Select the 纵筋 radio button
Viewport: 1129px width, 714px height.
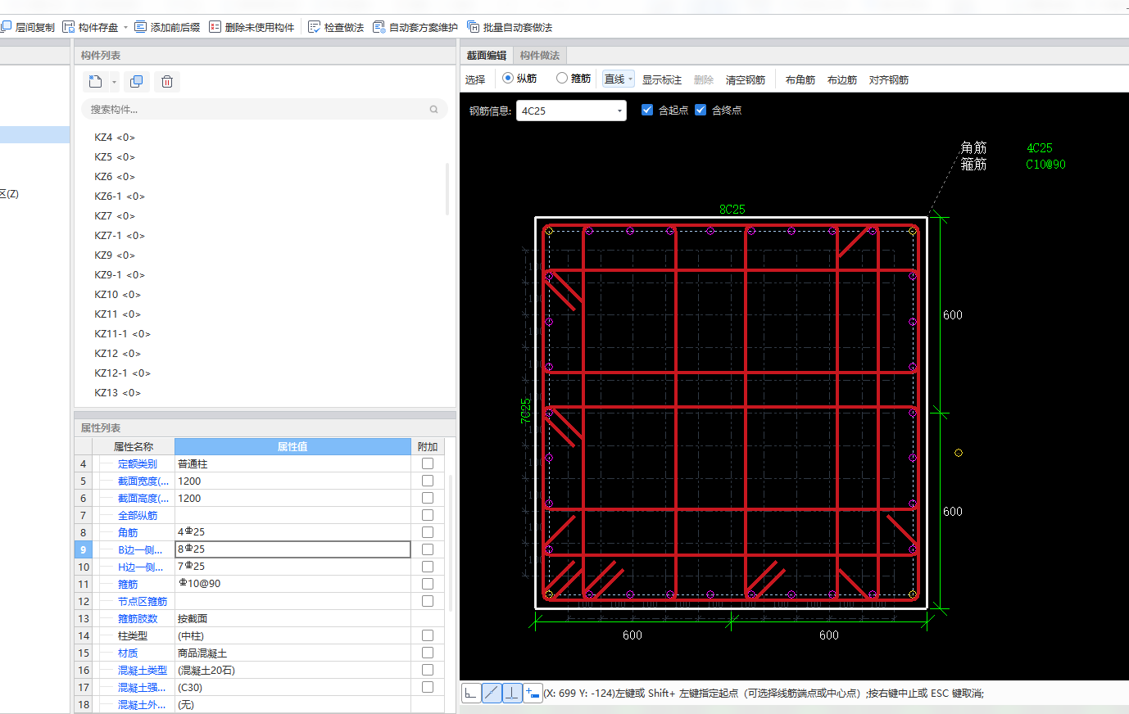click(x=508, y=79)
